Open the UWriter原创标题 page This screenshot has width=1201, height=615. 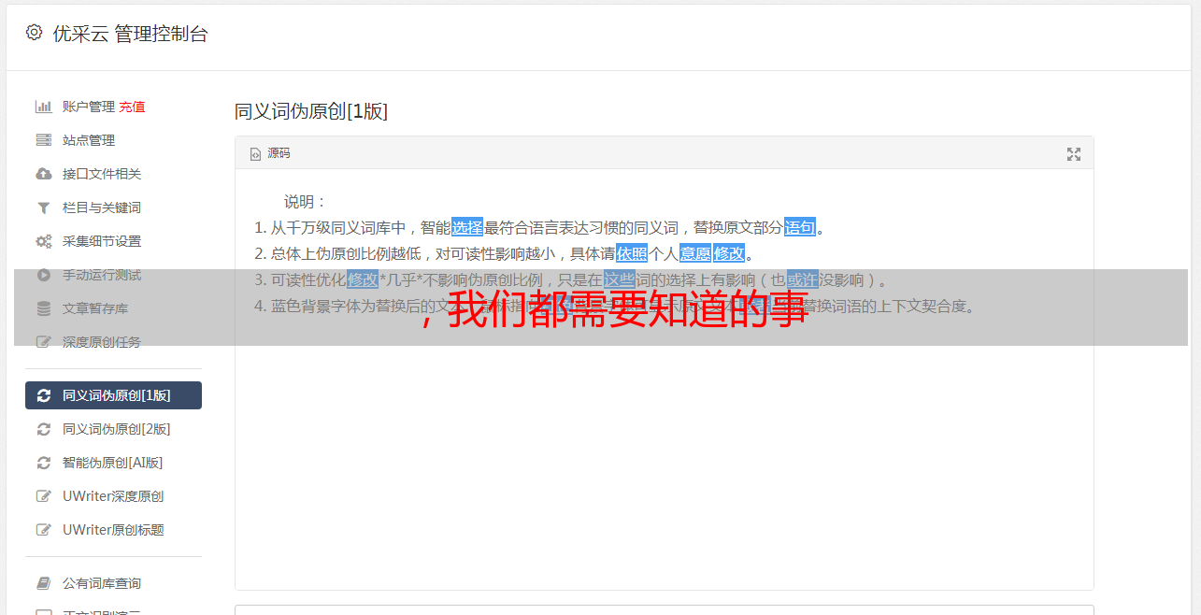tap(113, 530)
